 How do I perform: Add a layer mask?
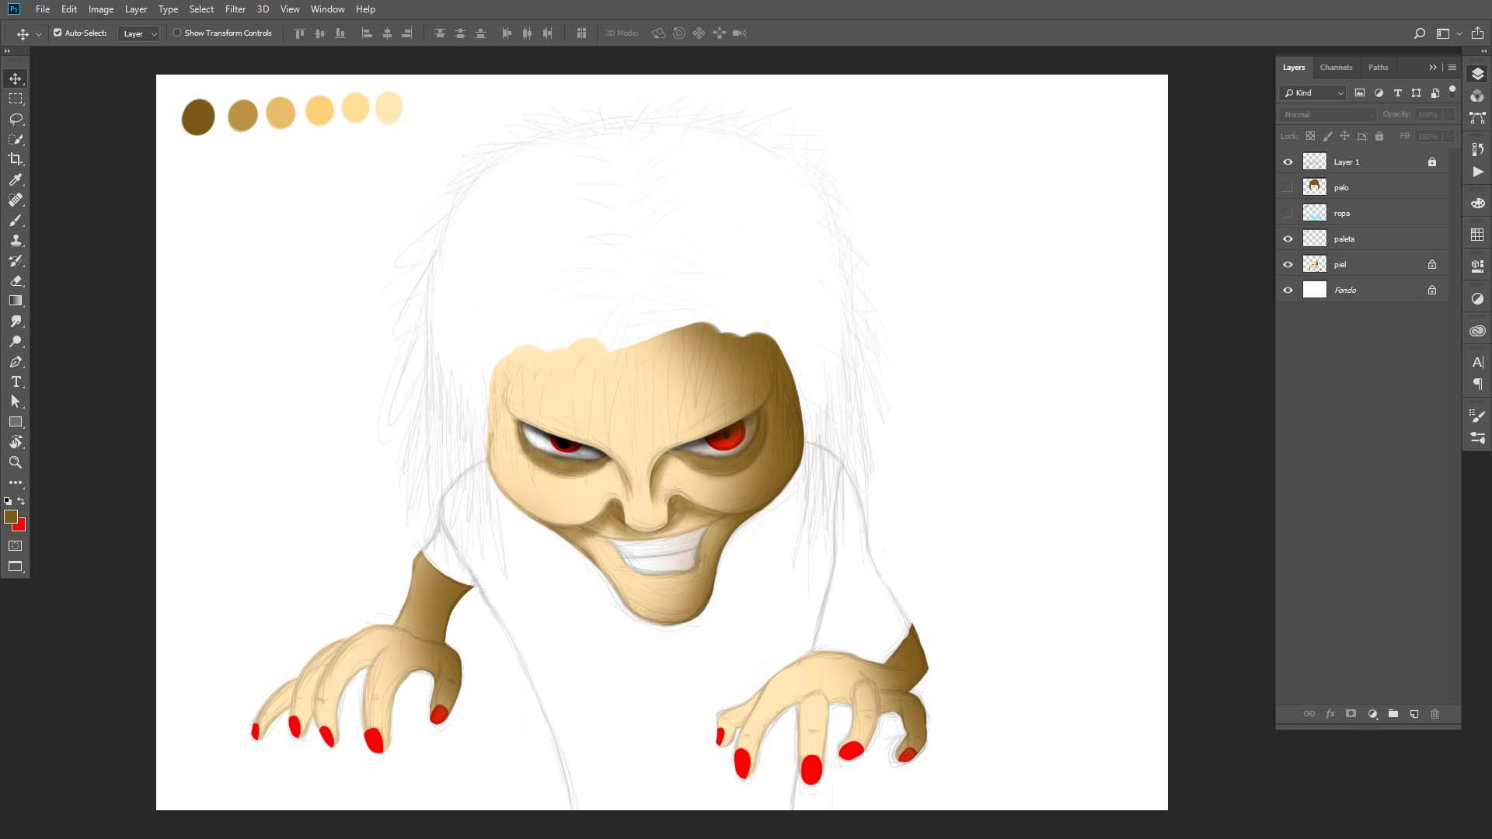pos(1351,714)
